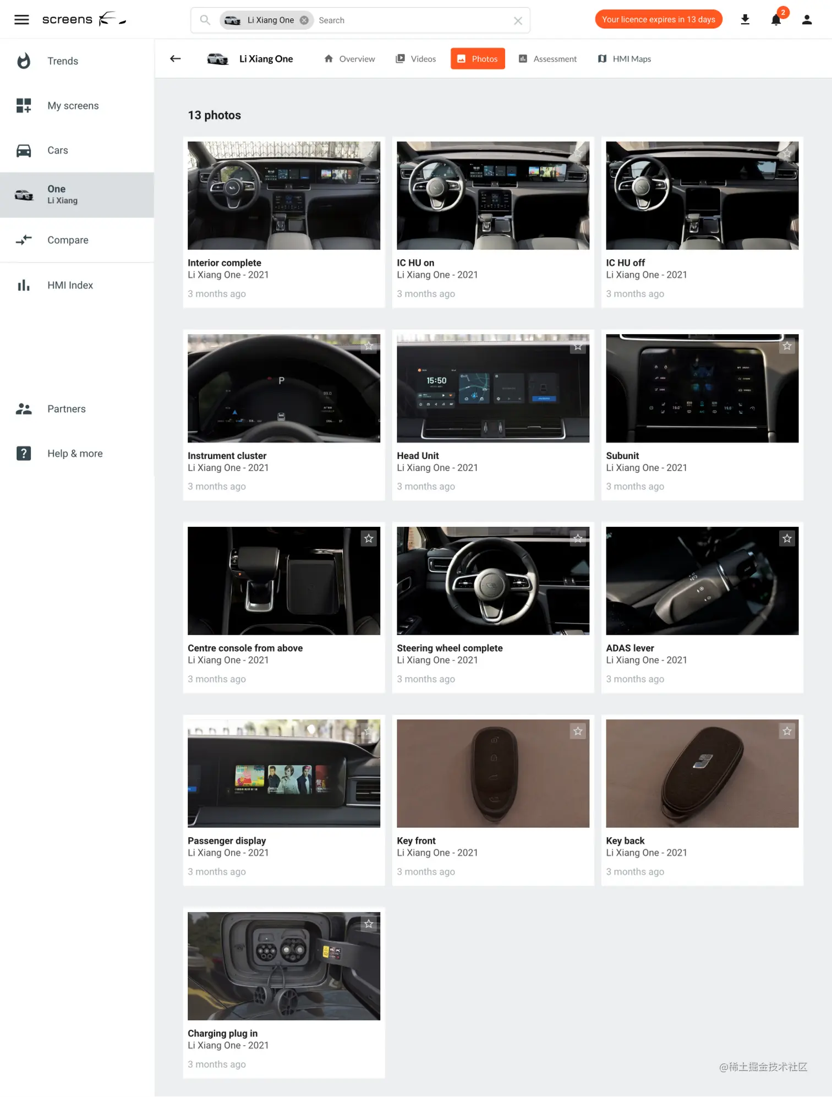Click the Key back title text
This screenshot has height=1097, width=832.
click(625, 841)
